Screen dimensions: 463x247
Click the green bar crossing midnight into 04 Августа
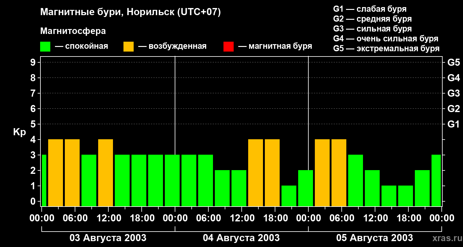[x=172, y=180]
